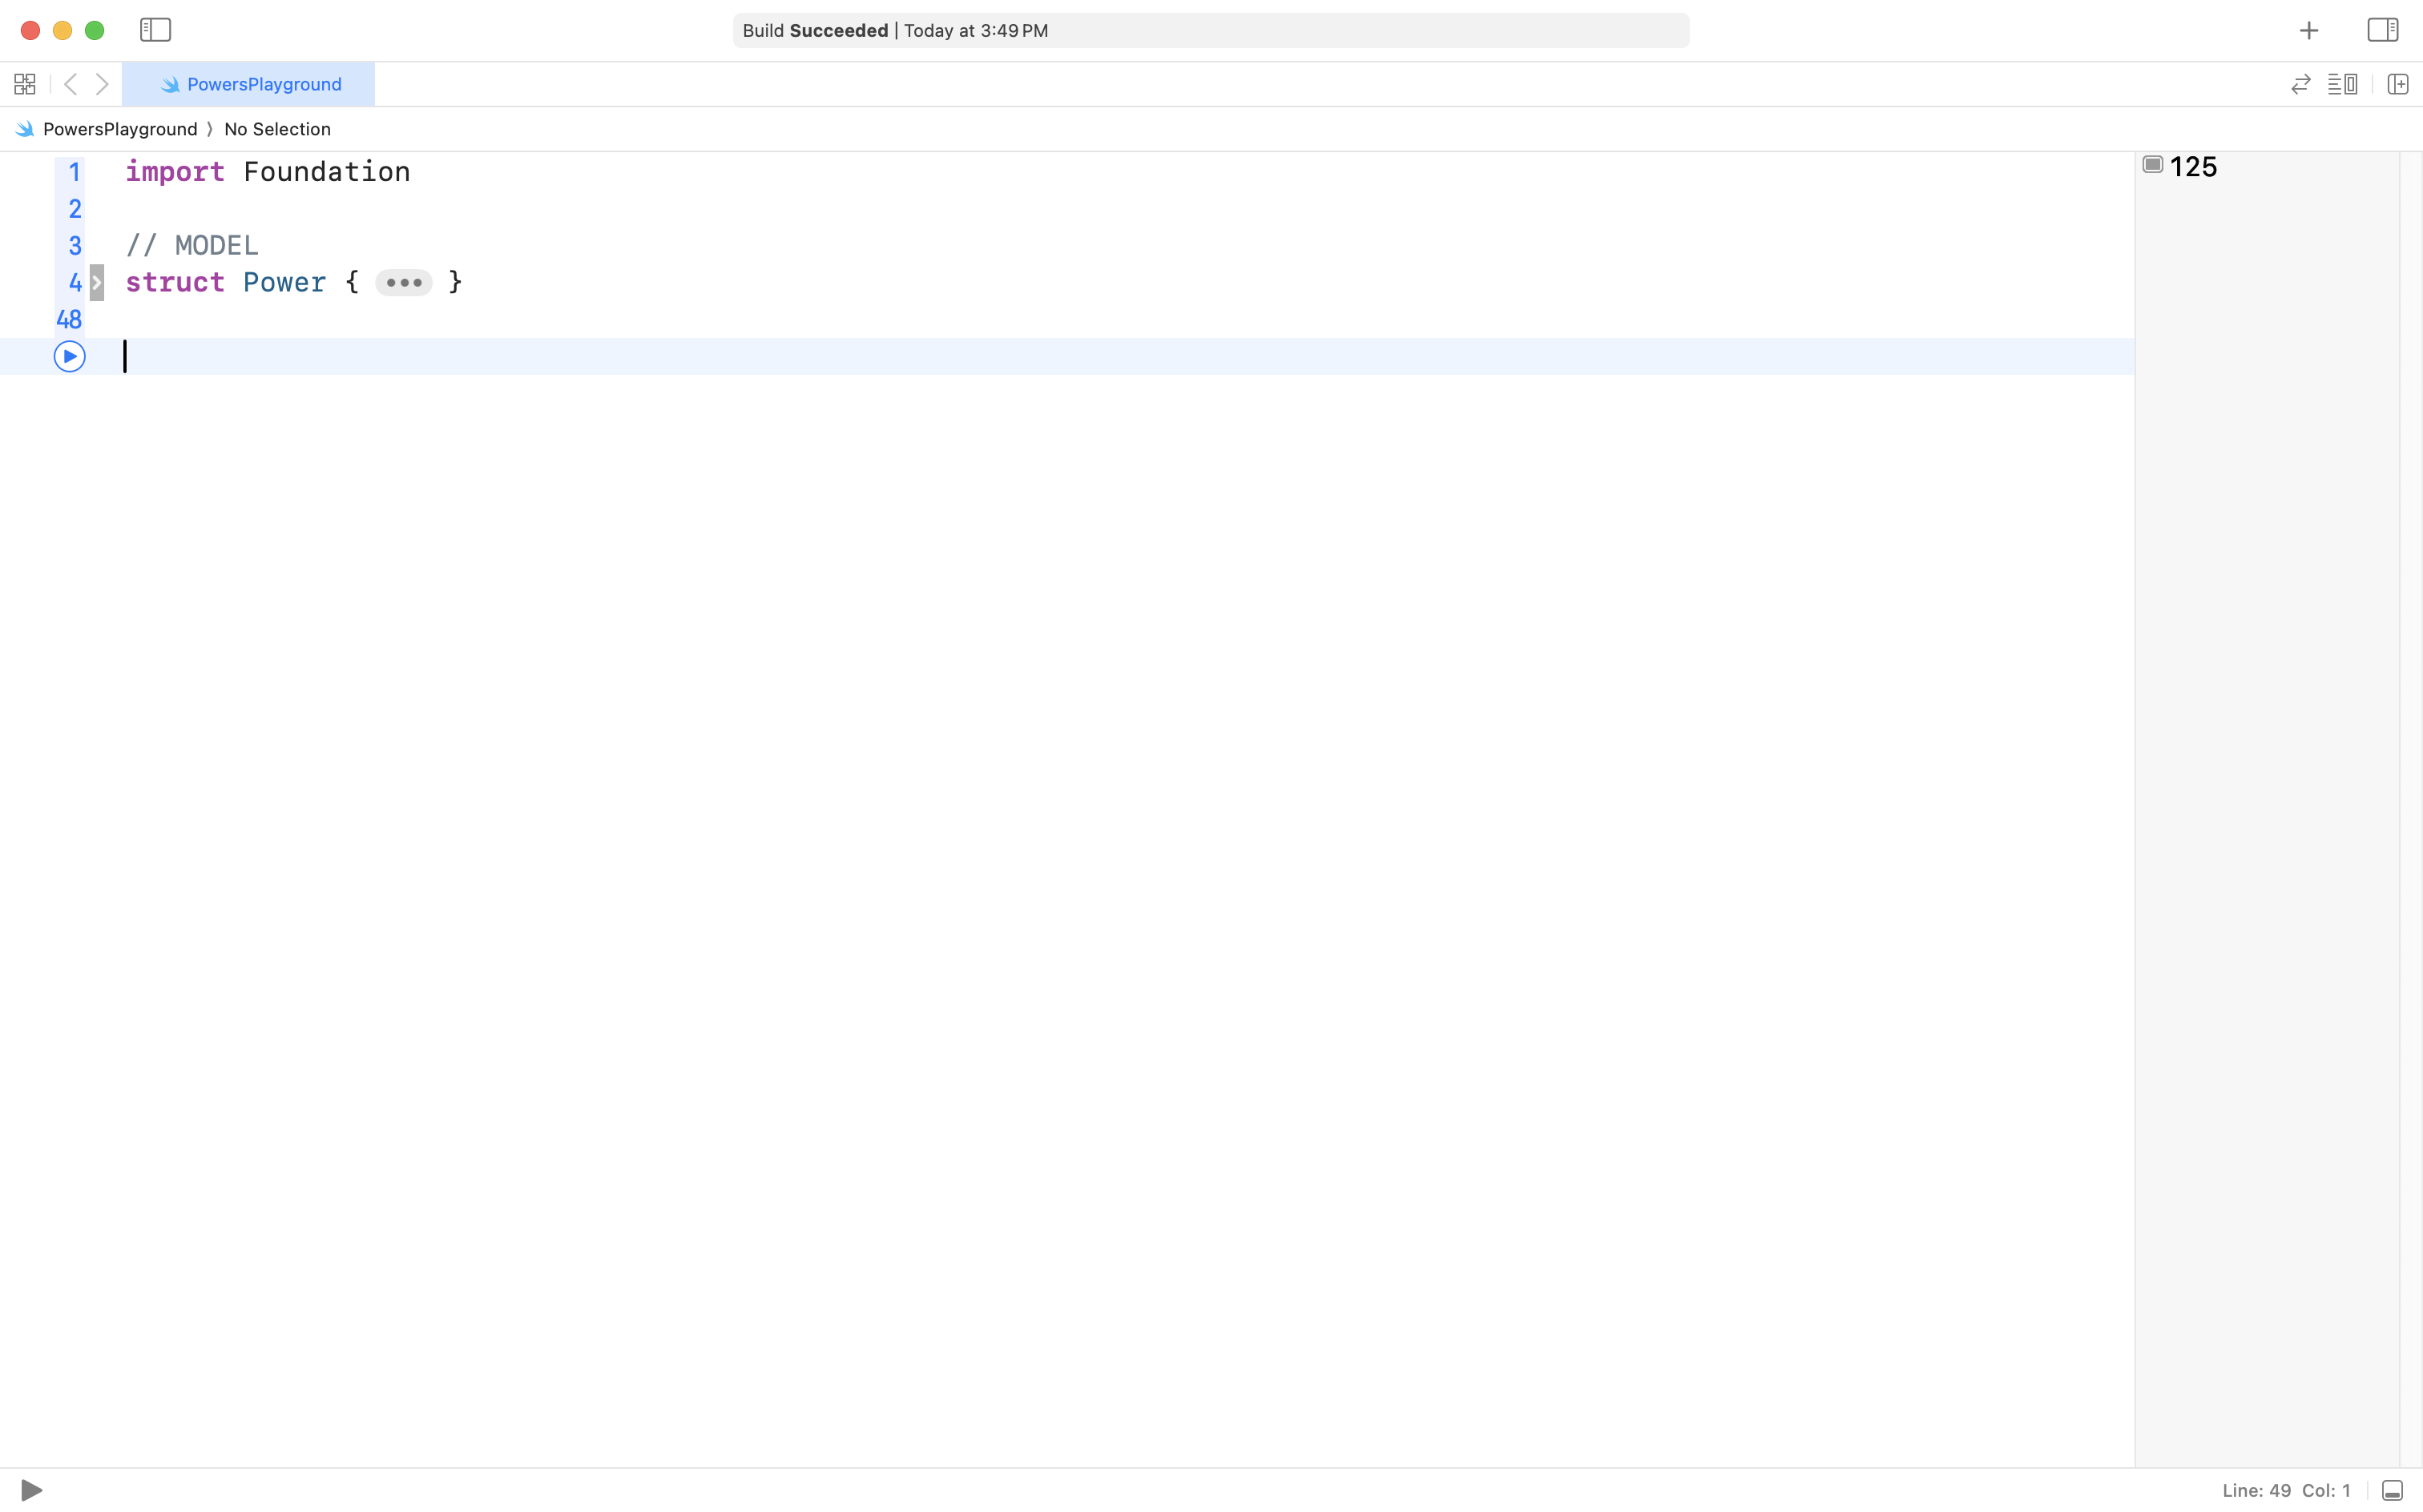Execute playground with bottom play button

[31, 1490]
